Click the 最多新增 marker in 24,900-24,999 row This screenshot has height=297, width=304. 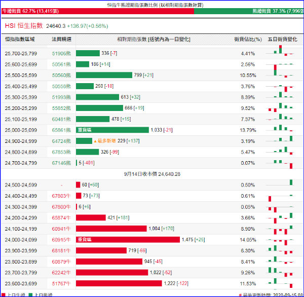pos(105,141)
